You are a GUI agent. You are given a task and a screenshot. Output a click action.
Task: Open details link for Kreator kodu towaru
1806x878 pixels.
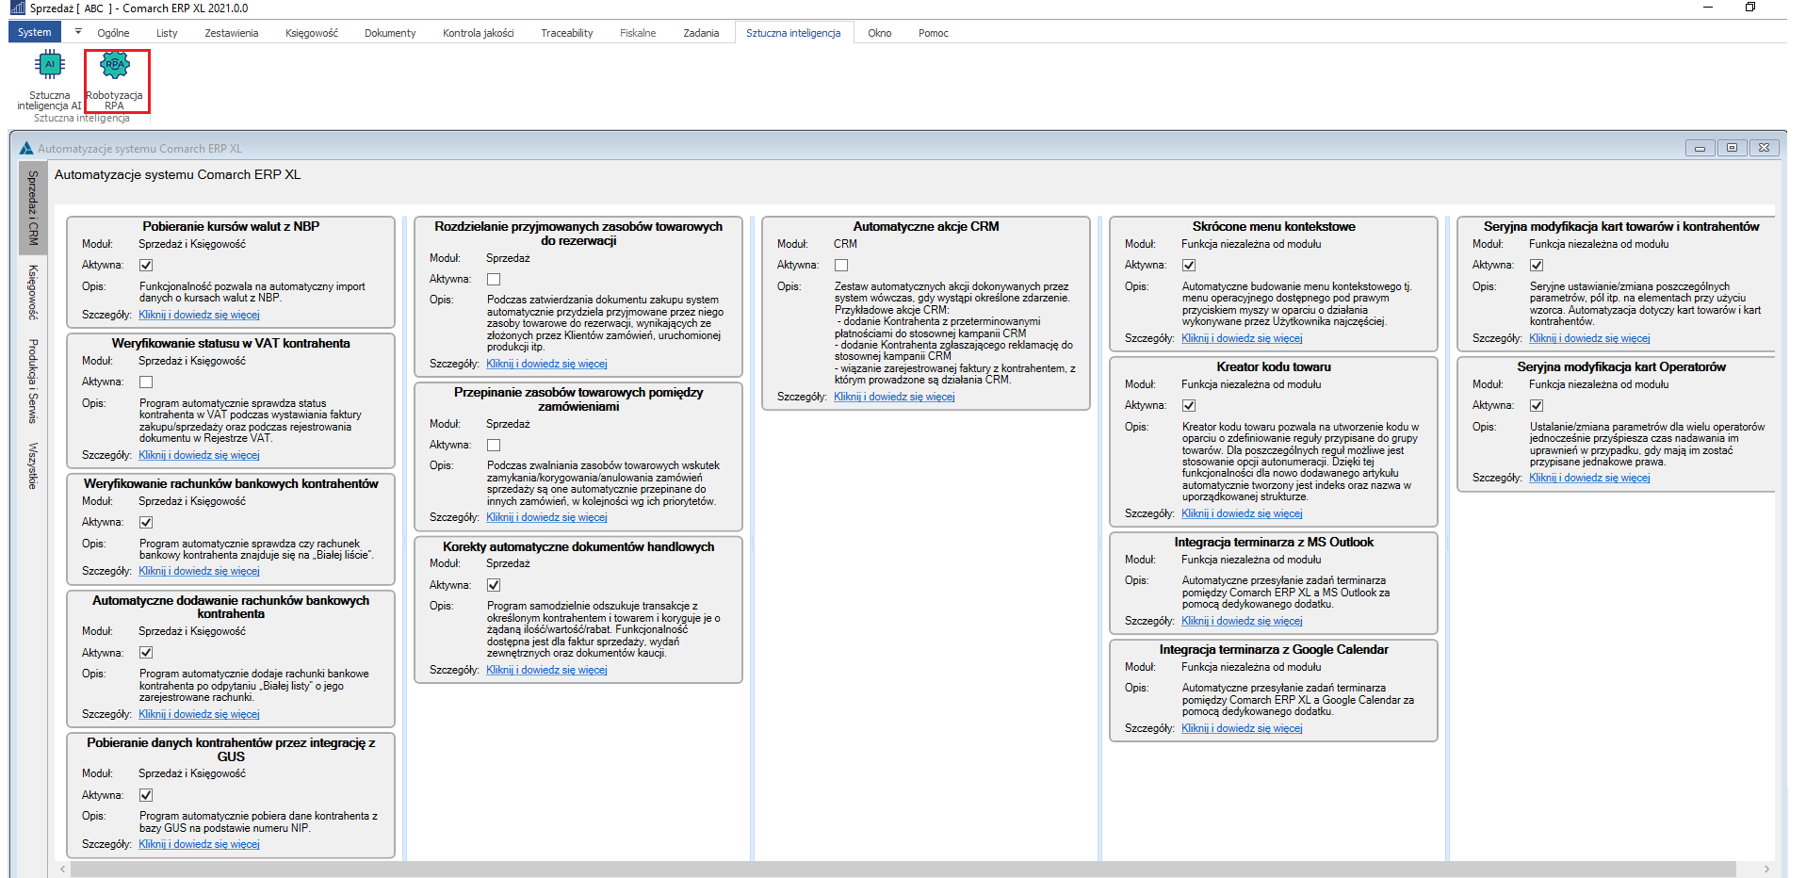1242,514
